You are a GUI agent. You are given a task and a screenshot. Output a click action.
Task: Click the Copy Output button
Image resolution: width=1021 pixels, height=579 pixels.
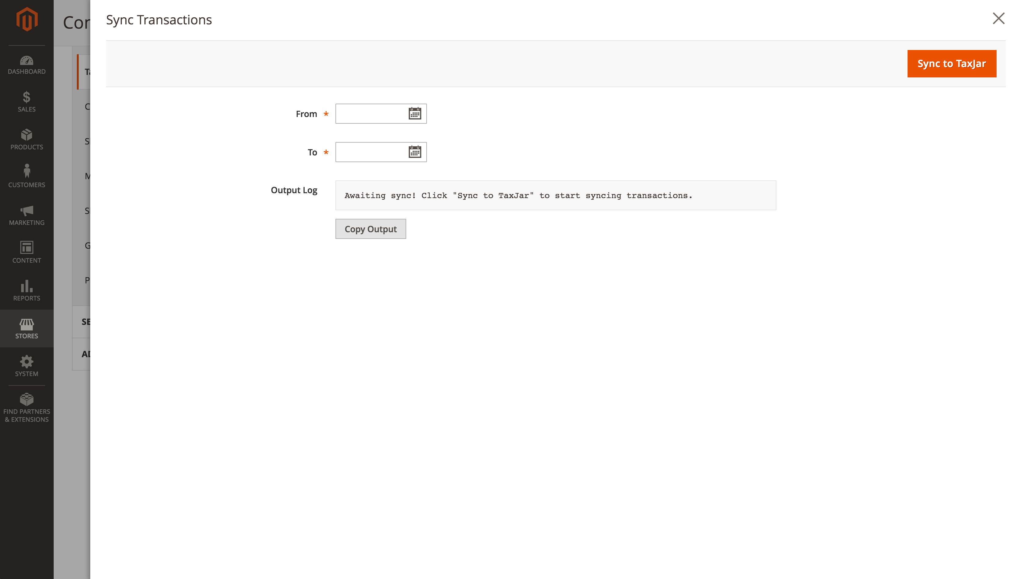click(370, 229)
